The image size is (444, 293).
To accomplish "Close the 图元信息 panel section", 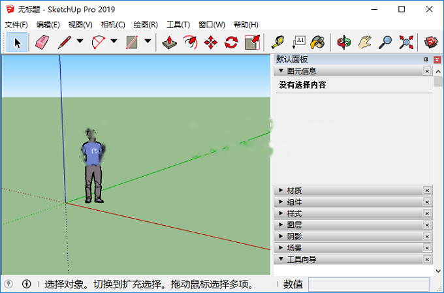I will [x=427, y=71].
